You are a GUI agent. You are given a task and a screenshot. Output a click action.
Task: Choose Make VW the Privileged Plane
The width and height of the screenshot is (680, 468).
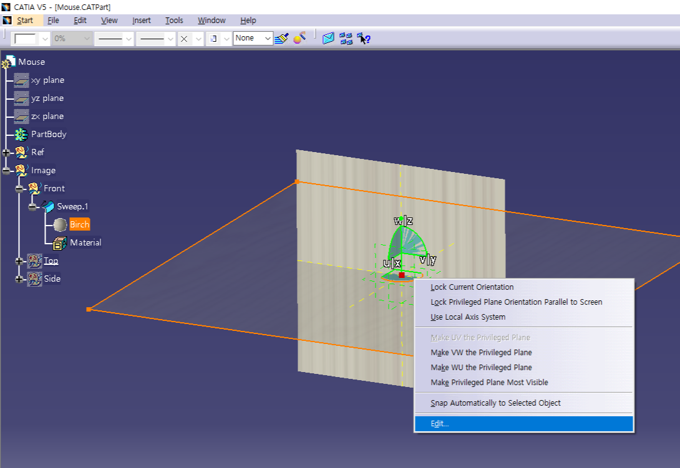(524, 352)
